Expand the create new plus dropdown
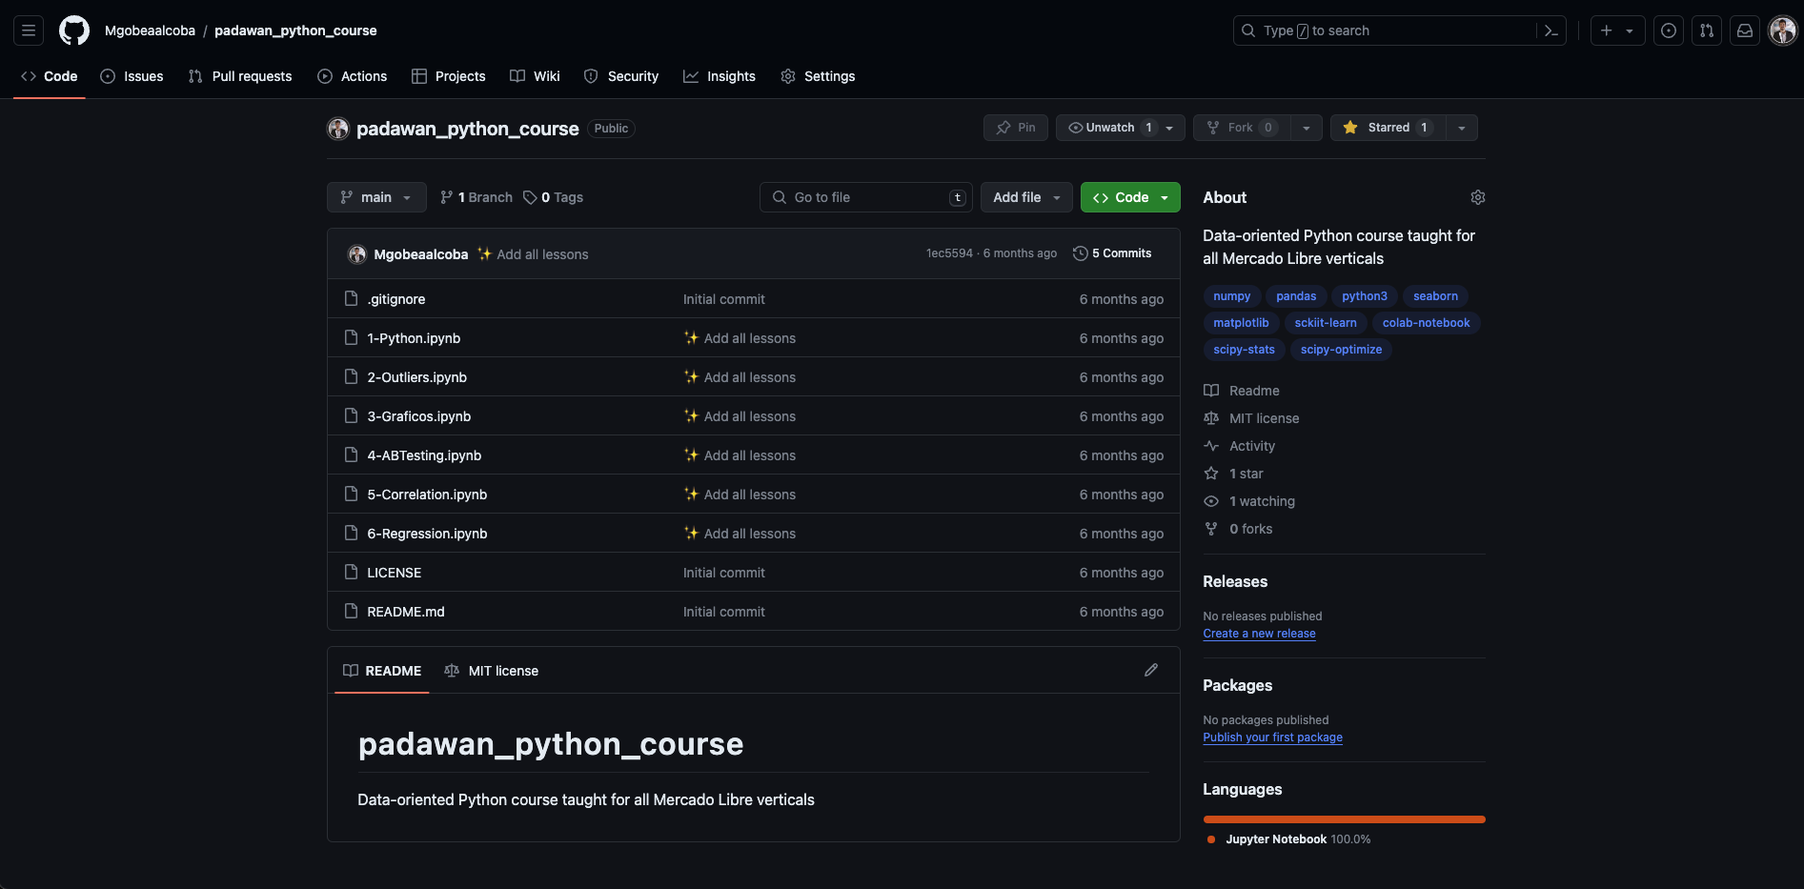The width and height of the screenshot is (1804, 889). point(1617,30)
